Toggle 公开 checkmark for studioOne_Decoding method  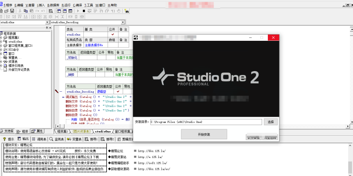(118, 92)
